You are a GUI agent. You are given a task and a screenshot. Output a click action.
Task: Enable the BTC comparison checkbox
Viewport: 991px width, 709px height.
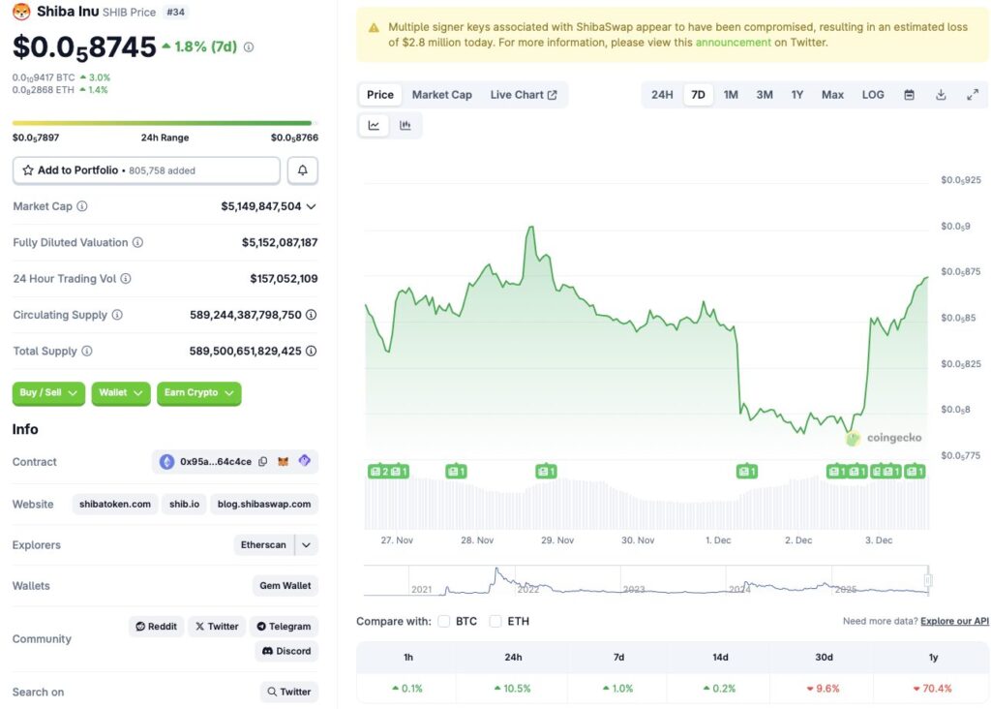444,621
